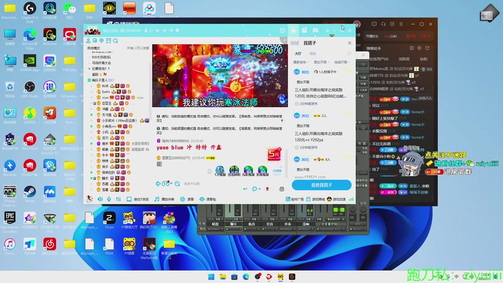
Task: Open the Epic Games Launcher desktop icon
Action: [9, 221]
